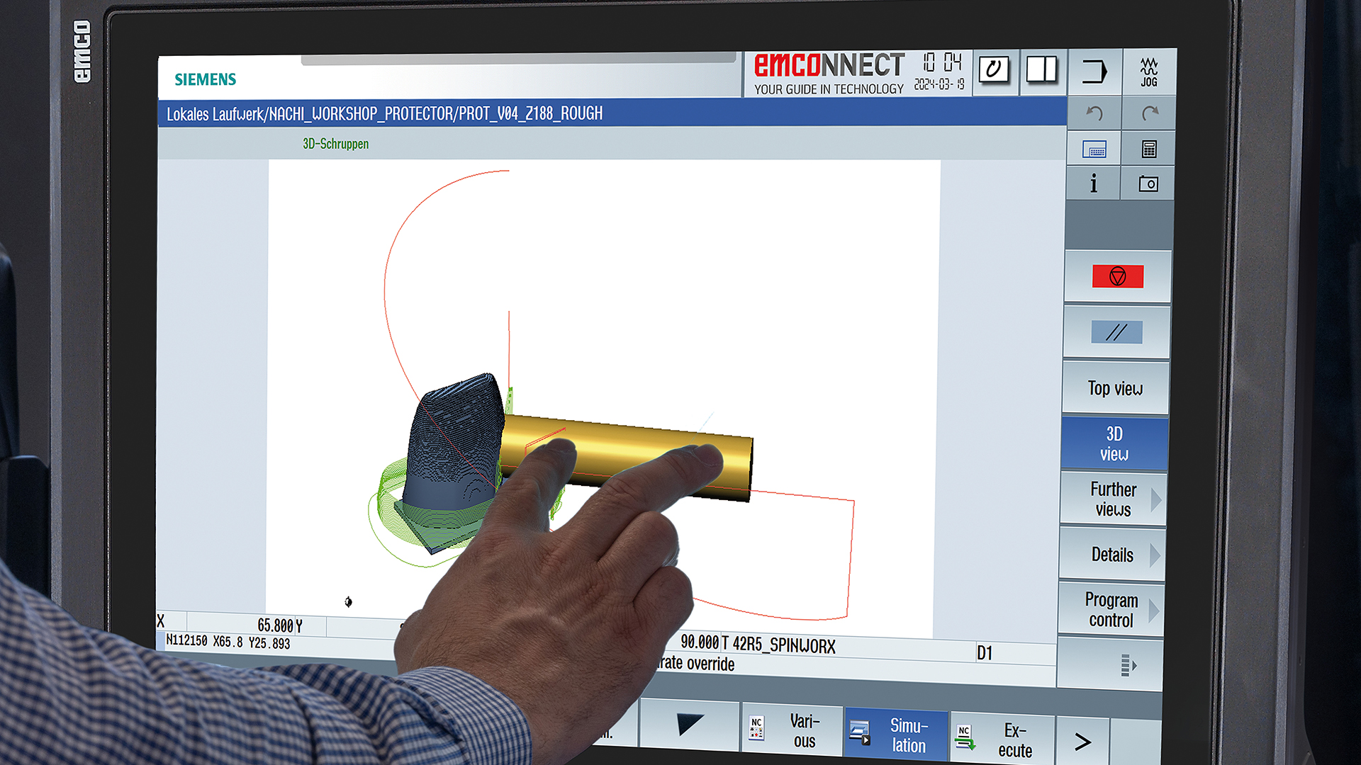Open the on-screen keyboard icon
Image resolution: width=1361 pixels, height=765 pixels.
tap(1094, 149)
